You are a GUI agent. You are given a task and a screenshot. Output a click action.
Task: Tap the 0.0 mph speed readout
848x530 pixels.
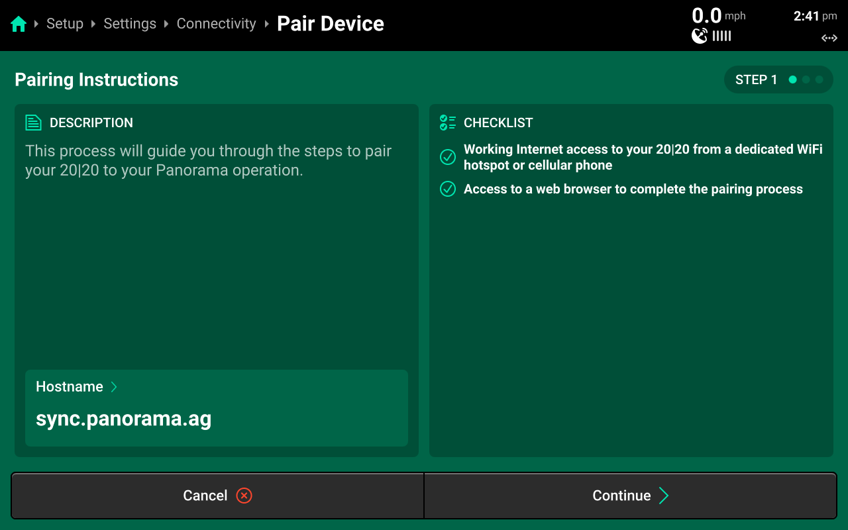click(x=719, y=15)
